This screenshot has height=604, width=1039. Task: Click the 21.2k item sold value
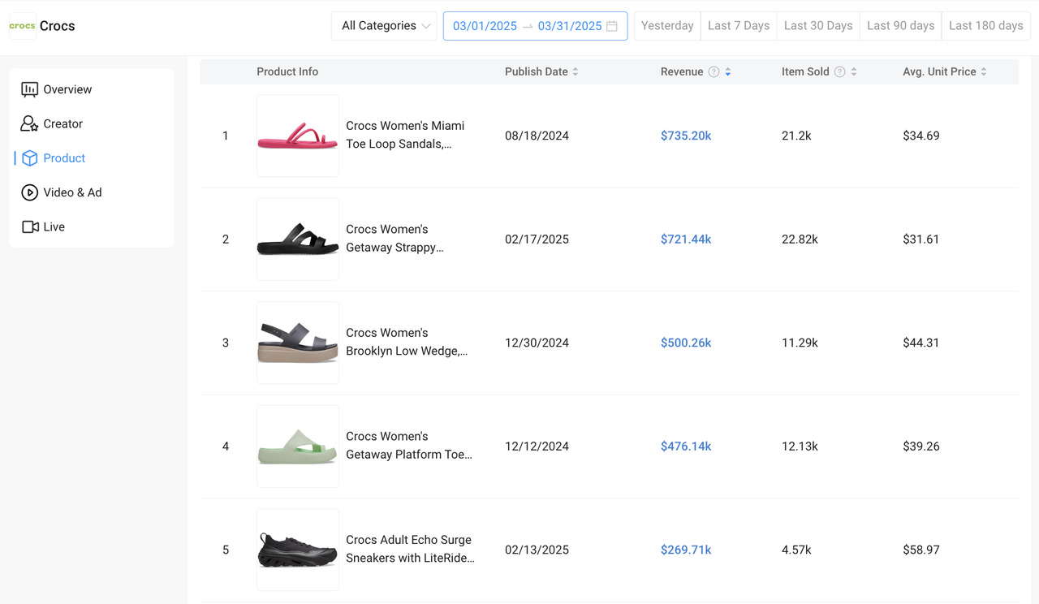[796, 136]
